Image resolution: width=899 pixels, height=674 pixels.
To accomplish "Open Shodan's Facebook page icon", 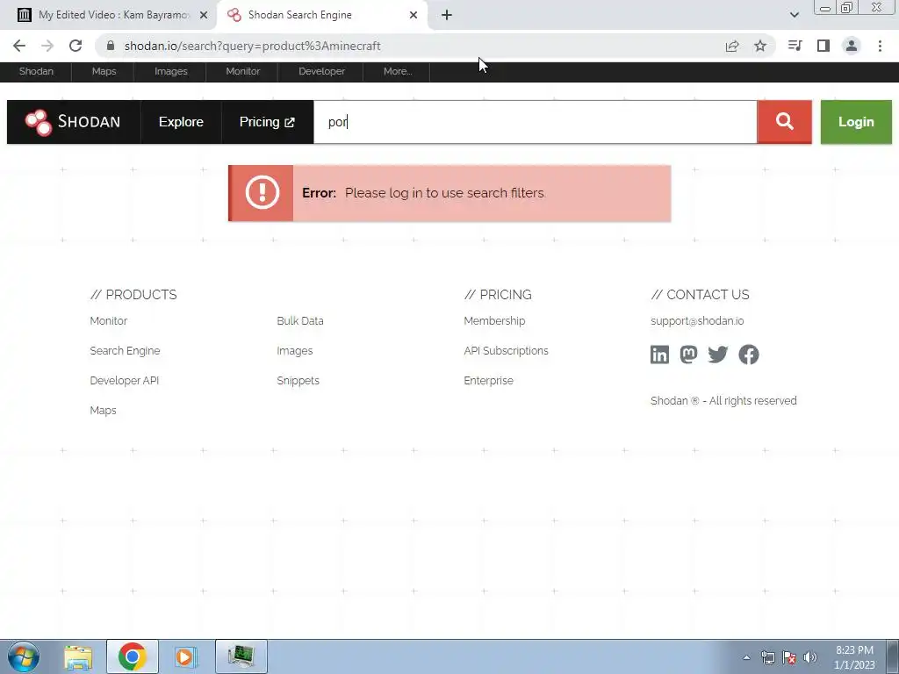I will tap(748, 355).
